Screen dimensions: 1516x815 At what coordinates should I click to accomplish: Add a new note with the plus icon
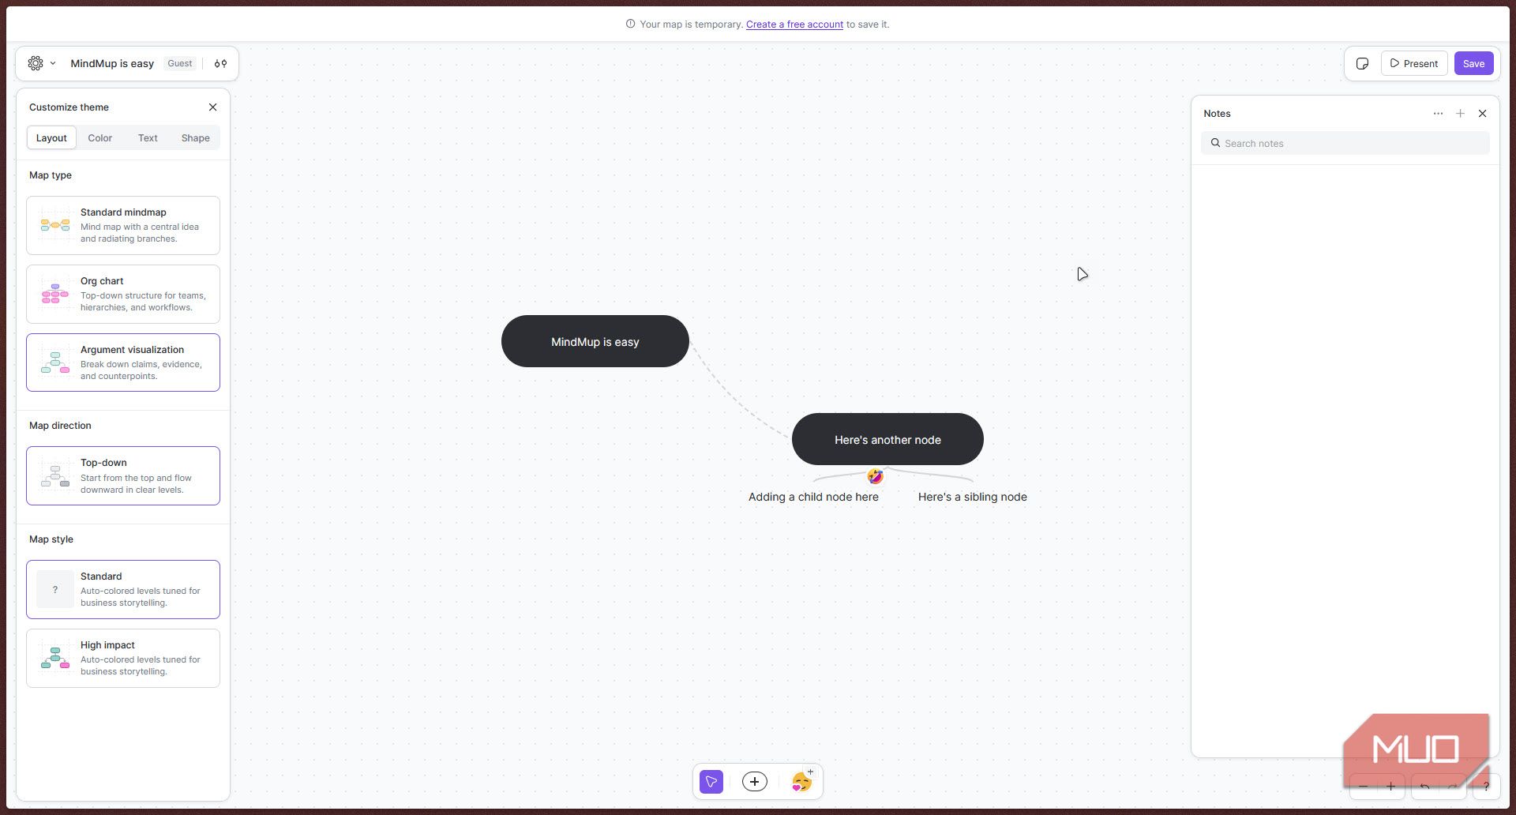(1460, 114)
